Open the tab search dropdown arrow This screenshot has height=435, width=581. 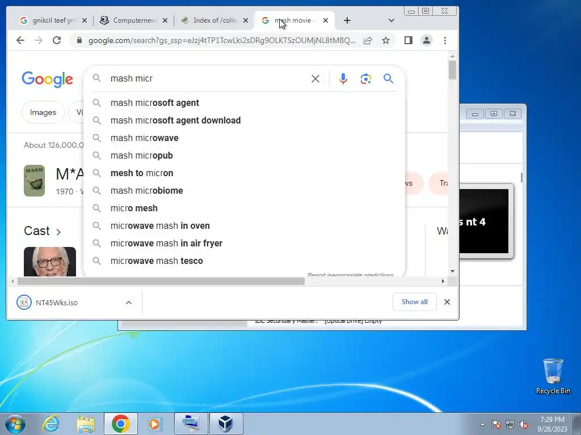391,21
